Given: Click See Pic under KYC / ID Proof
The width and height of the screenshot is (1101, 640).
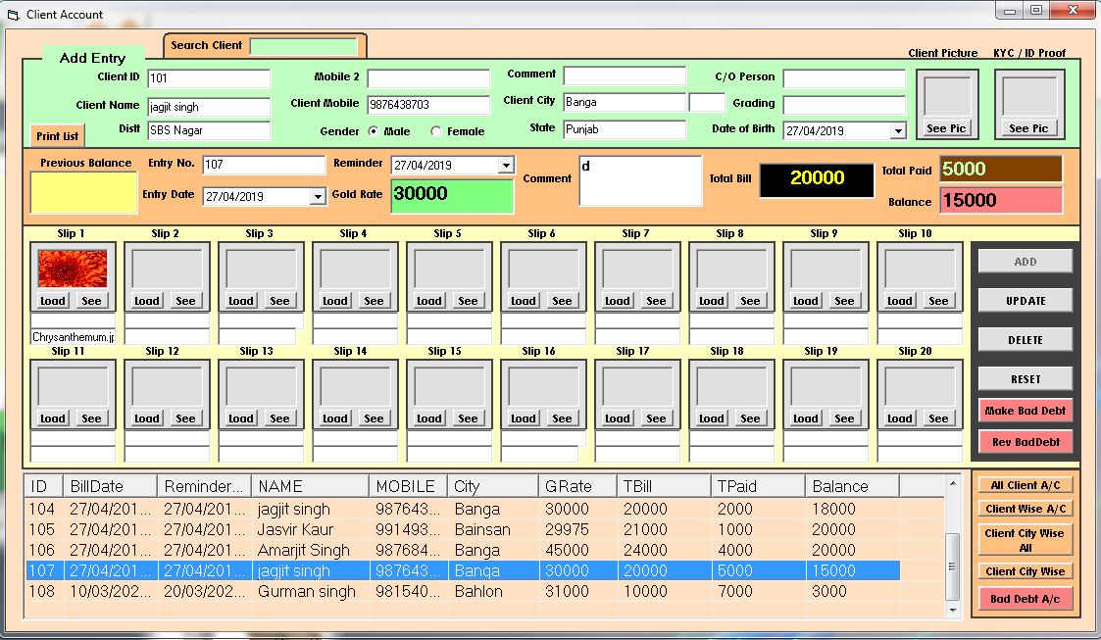Looking at the screenshot, I should pos(1028,128).
